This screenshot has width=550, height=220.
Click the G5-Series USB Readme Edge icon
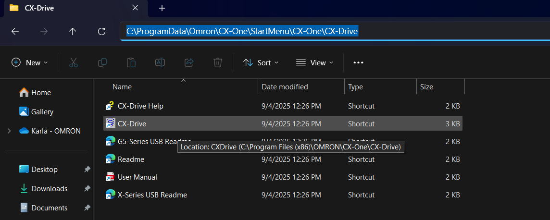click(x=110, y=141)
